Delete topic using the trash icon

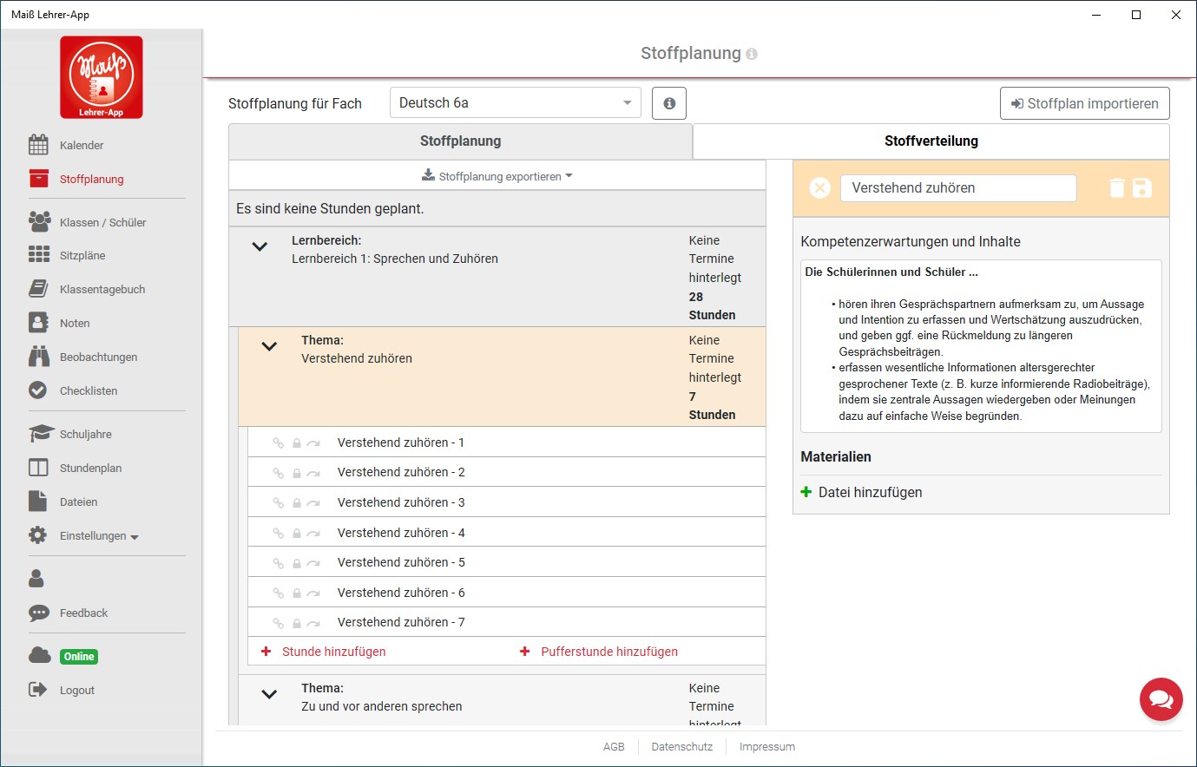click(x=1117, y=187)
